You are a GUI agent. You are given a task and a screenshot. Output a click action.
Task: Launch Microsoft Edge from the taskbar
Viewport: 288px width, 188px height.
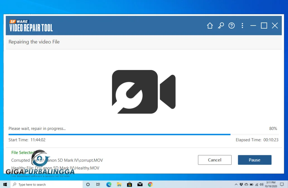109,184
